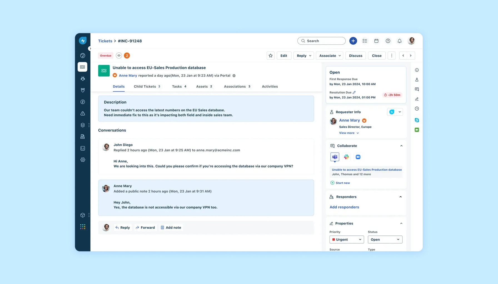Open the Priority dropdown showing Urgent

coord(346,239)
